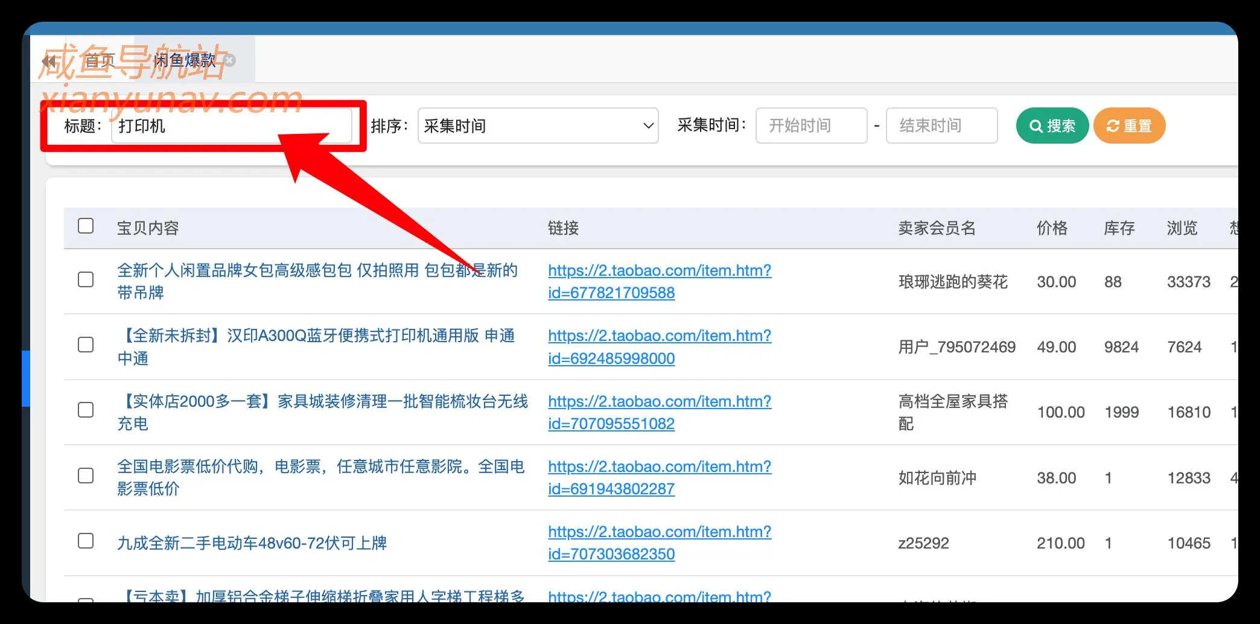Click the refresh icon on the 重置 button
Viewport: 1260px width, 624px height.
[1112, 126]
